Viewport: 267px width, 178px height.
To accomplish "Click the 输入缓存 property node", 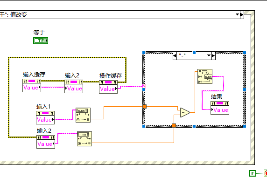I will [32, 86].
